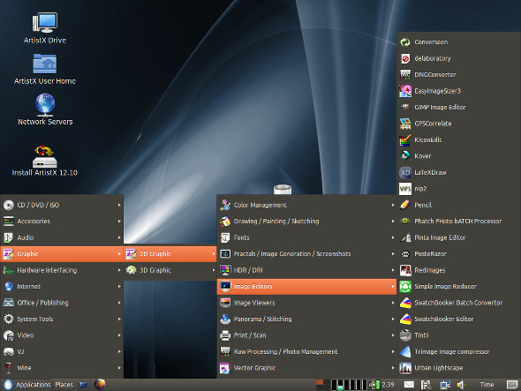
Task: Select Drawing / Painting / Sketching entry
Action: (x=306, y=222)
